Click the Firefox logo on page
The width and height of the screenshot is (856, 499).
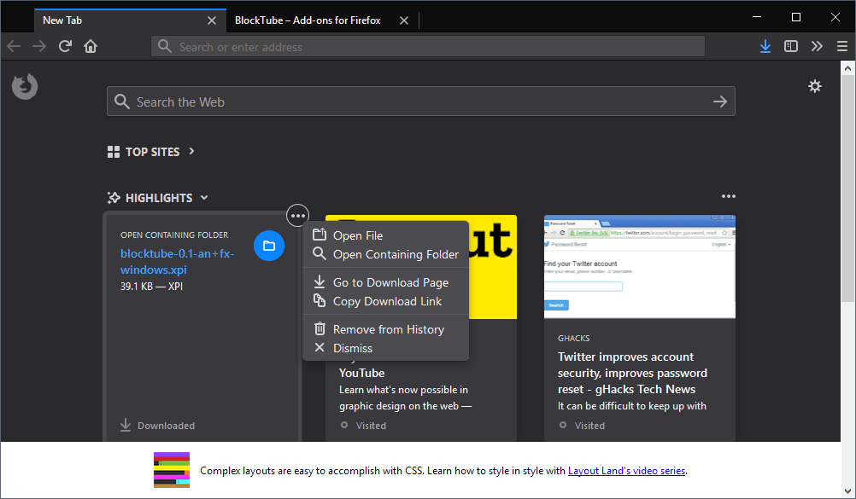[25, 87]
